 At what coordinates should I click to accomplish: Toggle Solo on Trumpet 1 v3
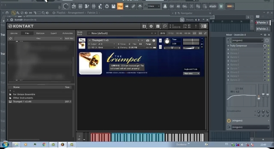click(x=160, y=41)
